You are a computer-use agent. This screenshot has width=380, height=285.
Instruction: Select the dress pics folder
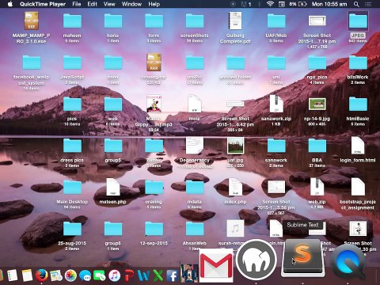pos(72,146)
